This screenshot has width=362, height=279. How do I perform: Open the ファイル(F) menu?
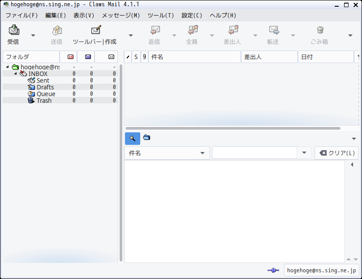[22, 16]
